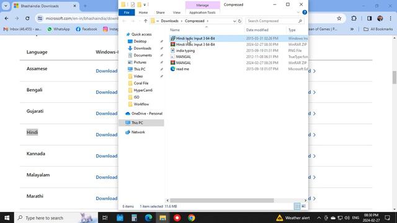Open Microsoft Edge from taskbar
The width and height of the screenshot is (397, 223).
[x=148, y=217]
